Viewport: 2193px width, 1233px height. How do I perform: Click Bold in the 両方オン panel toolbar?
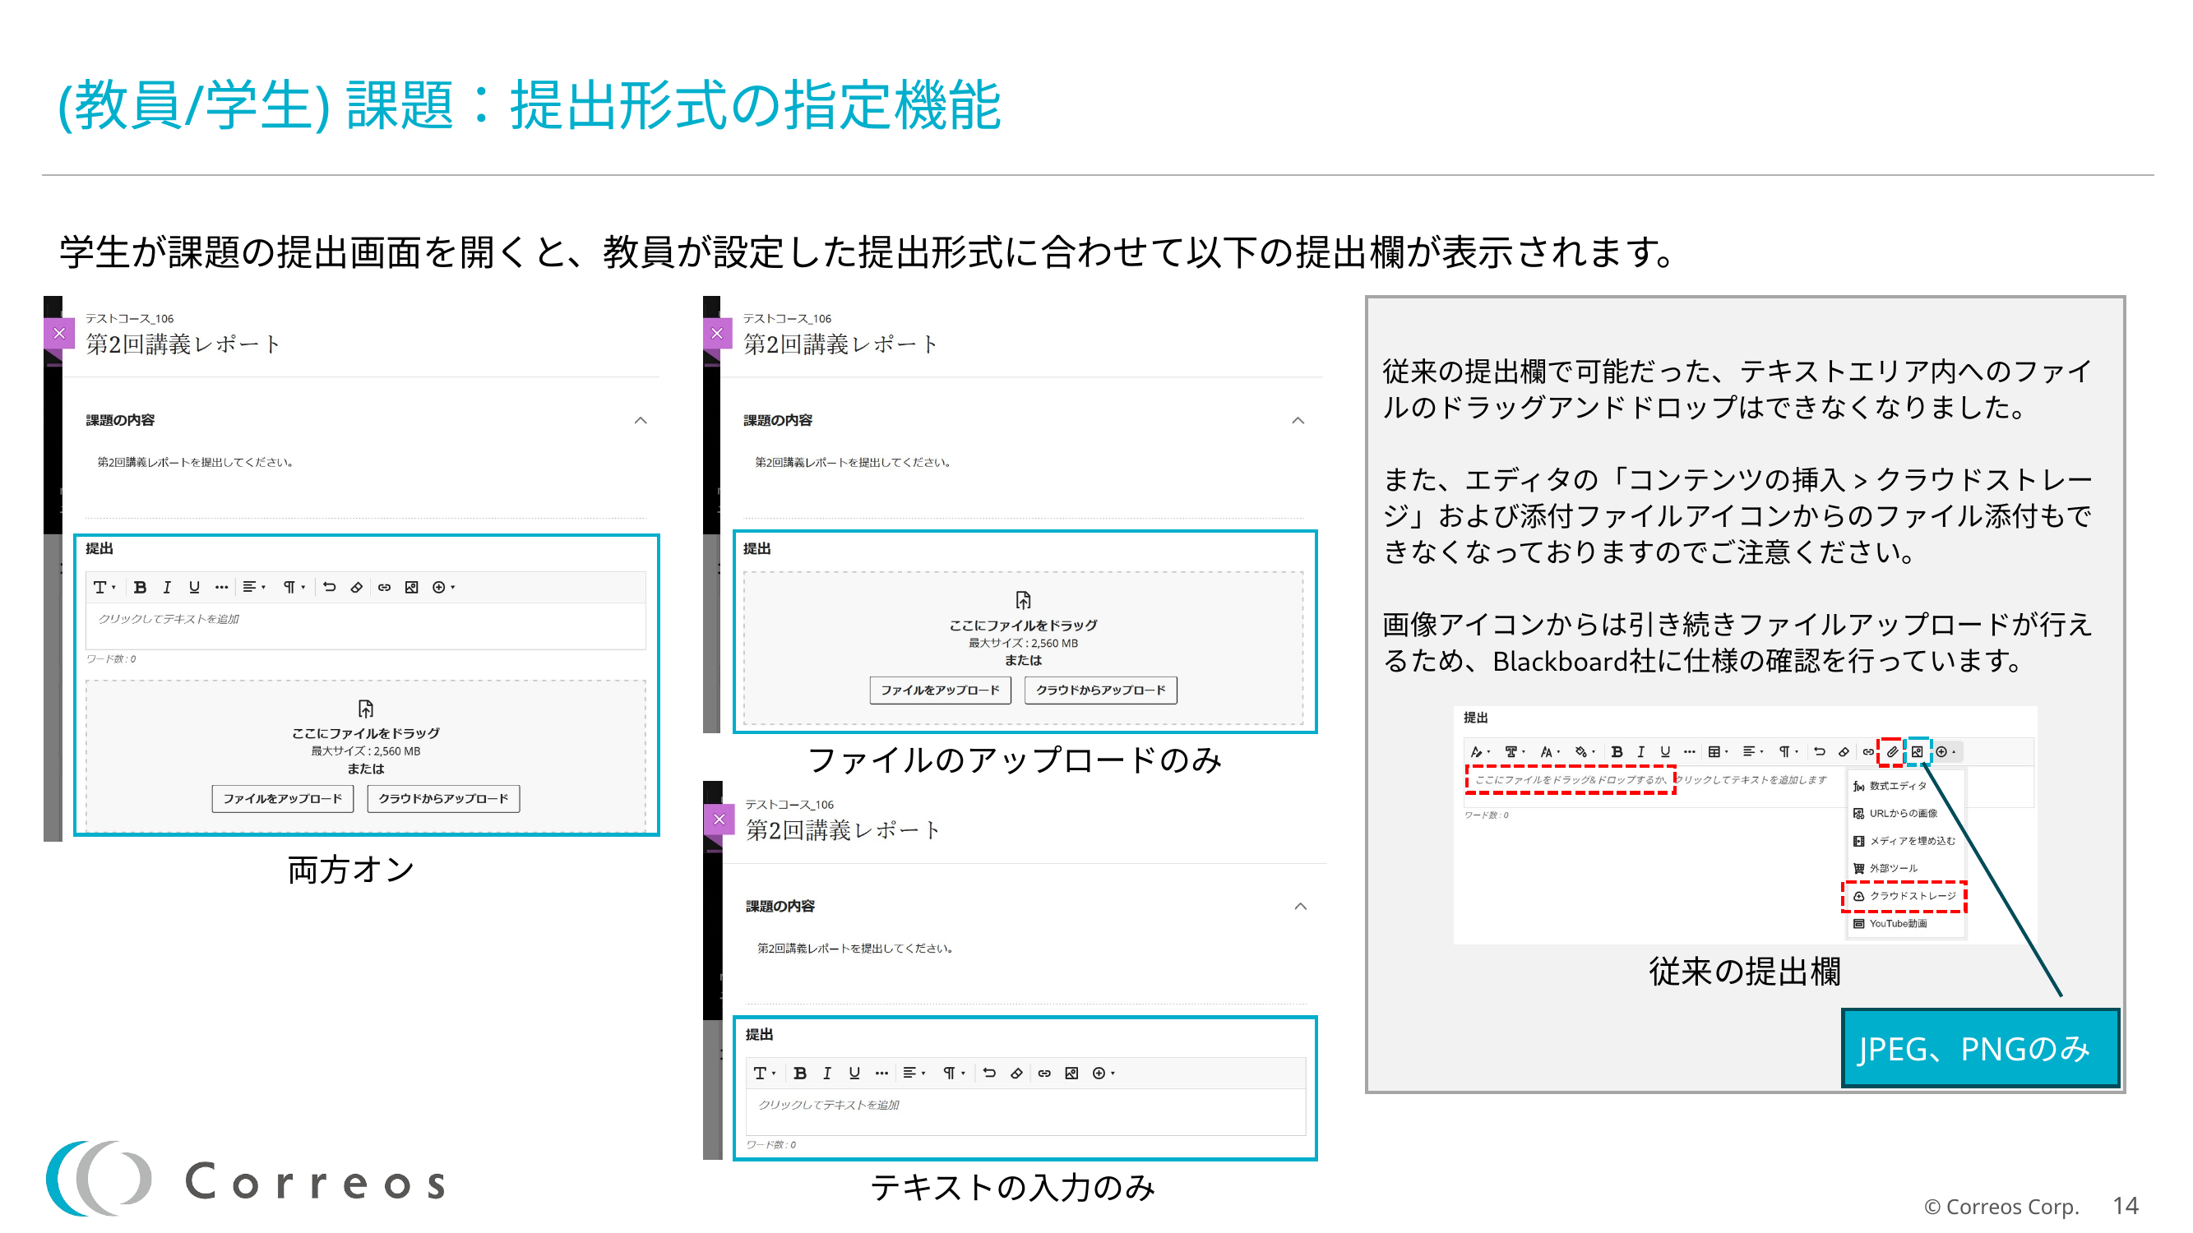(x=141, y=587)
